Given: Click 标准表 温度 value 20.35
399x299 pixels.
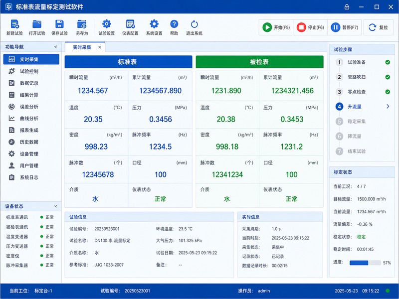Looking at the screenshot, I should 93,119.
